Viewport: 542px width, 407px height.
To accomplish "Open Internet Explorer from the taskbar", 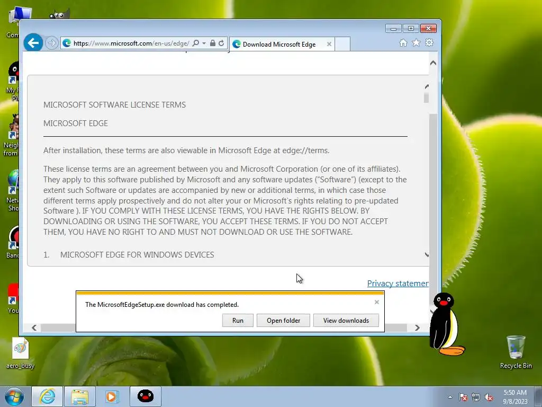I will point(47,396).
